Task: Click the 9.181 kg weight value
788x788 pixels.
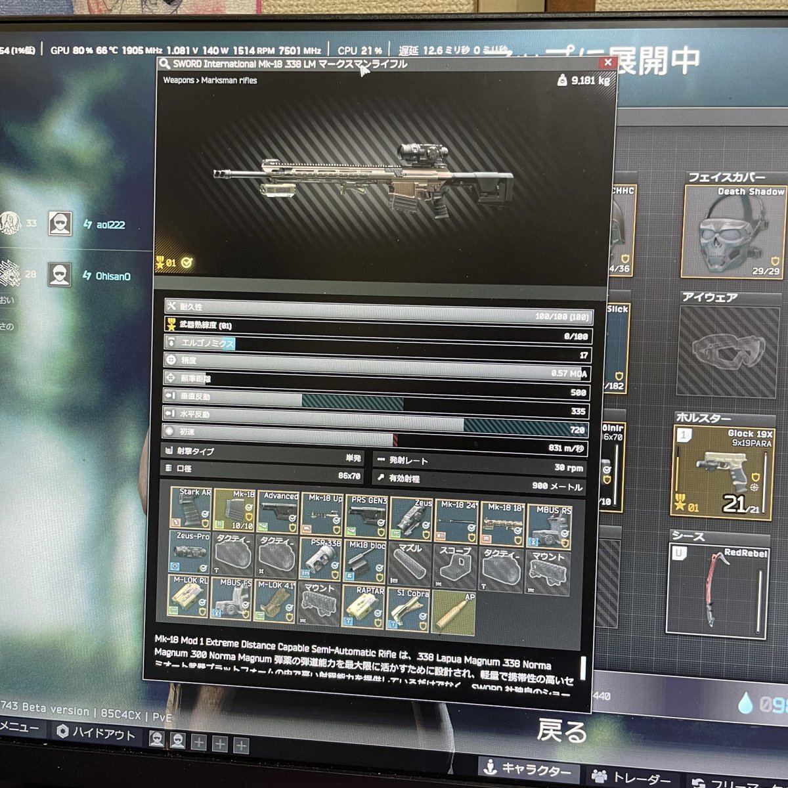Action: [x=590, y=80]
